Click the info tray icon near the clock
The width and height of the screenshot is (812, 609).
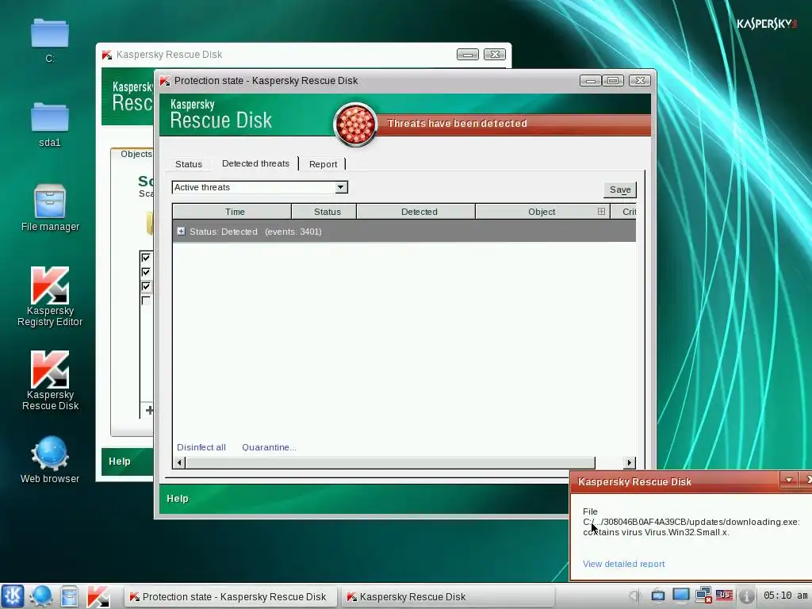pos(746,596)
